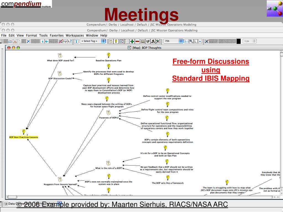Click the crossed-lines link icon near the color swatch
Image resolution: width=283 pixels, height=212 pixels.
[207, 41]
